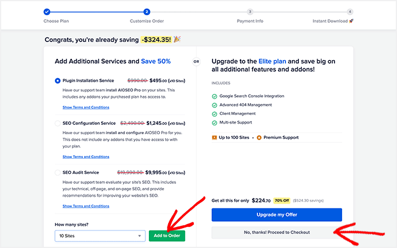Click the step 4 Instant Download circle
The image size is (397, 248).
pos(350,11)
